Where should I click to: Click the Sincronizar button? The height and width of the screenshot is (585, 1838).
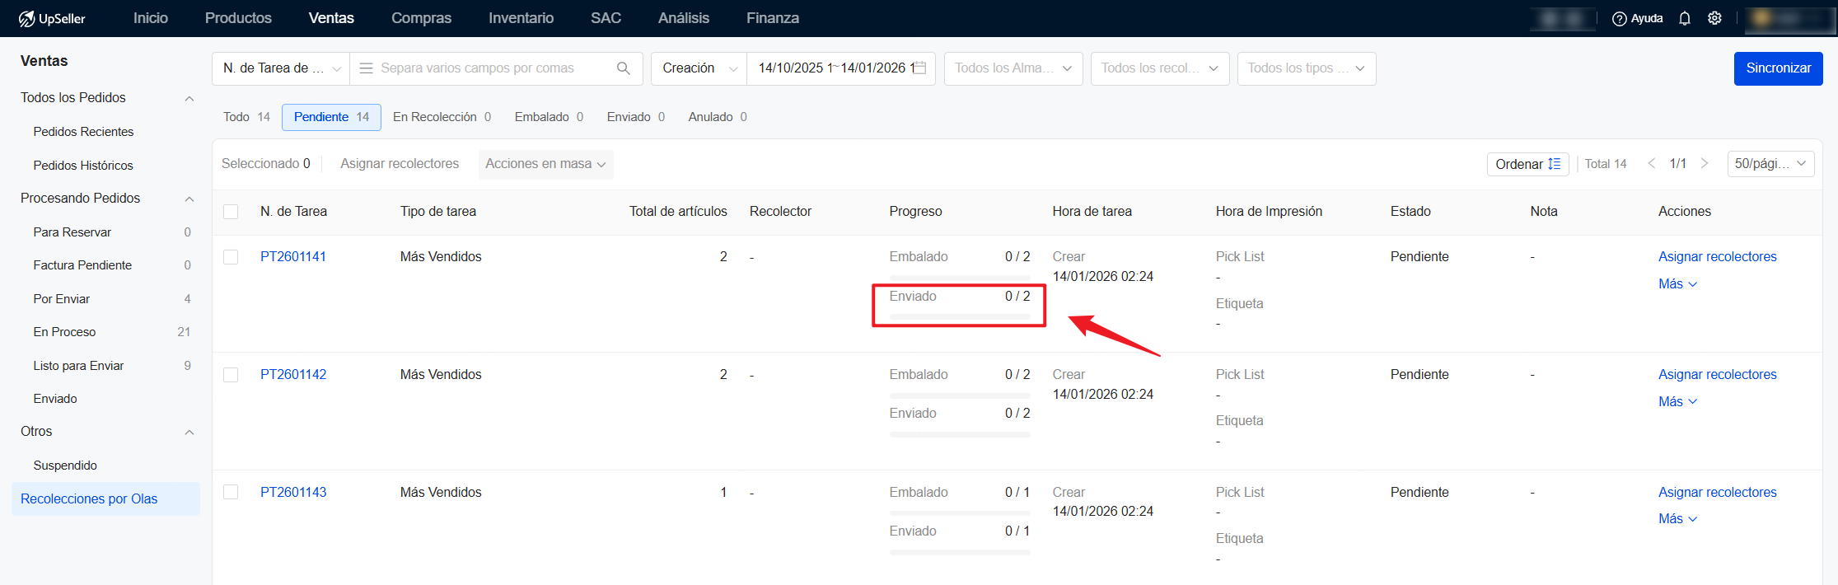(x=1778, y=68)
